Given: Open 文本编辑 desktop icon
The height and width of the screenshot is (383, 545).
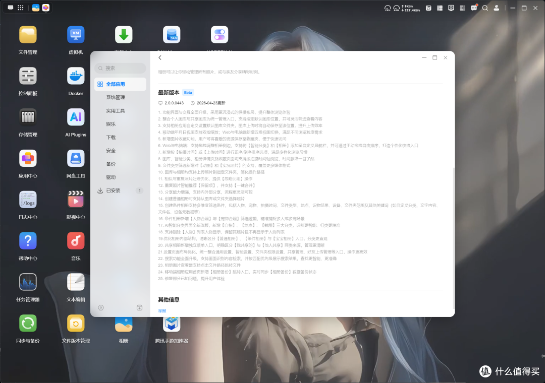Looking at the screenshot, I should pos(76,282).
